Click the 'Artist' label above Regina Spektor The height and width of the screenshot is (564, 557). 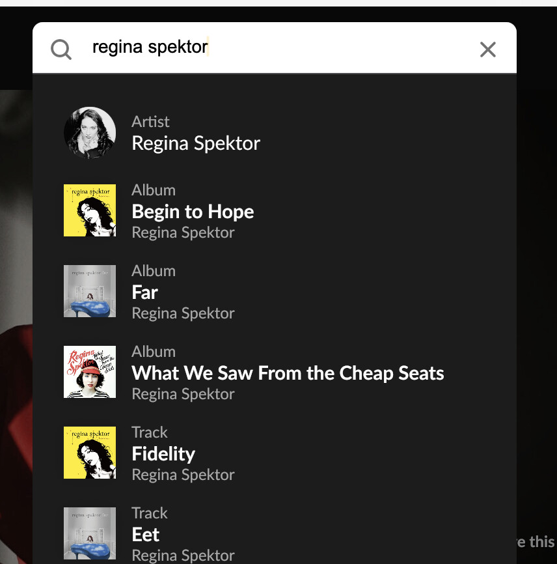click(150, 122)
